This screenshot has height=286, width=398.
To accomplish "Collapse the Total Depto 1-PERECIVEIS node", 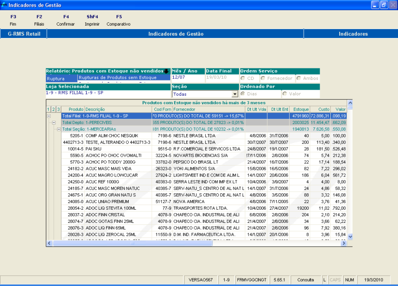I will 54,122.
